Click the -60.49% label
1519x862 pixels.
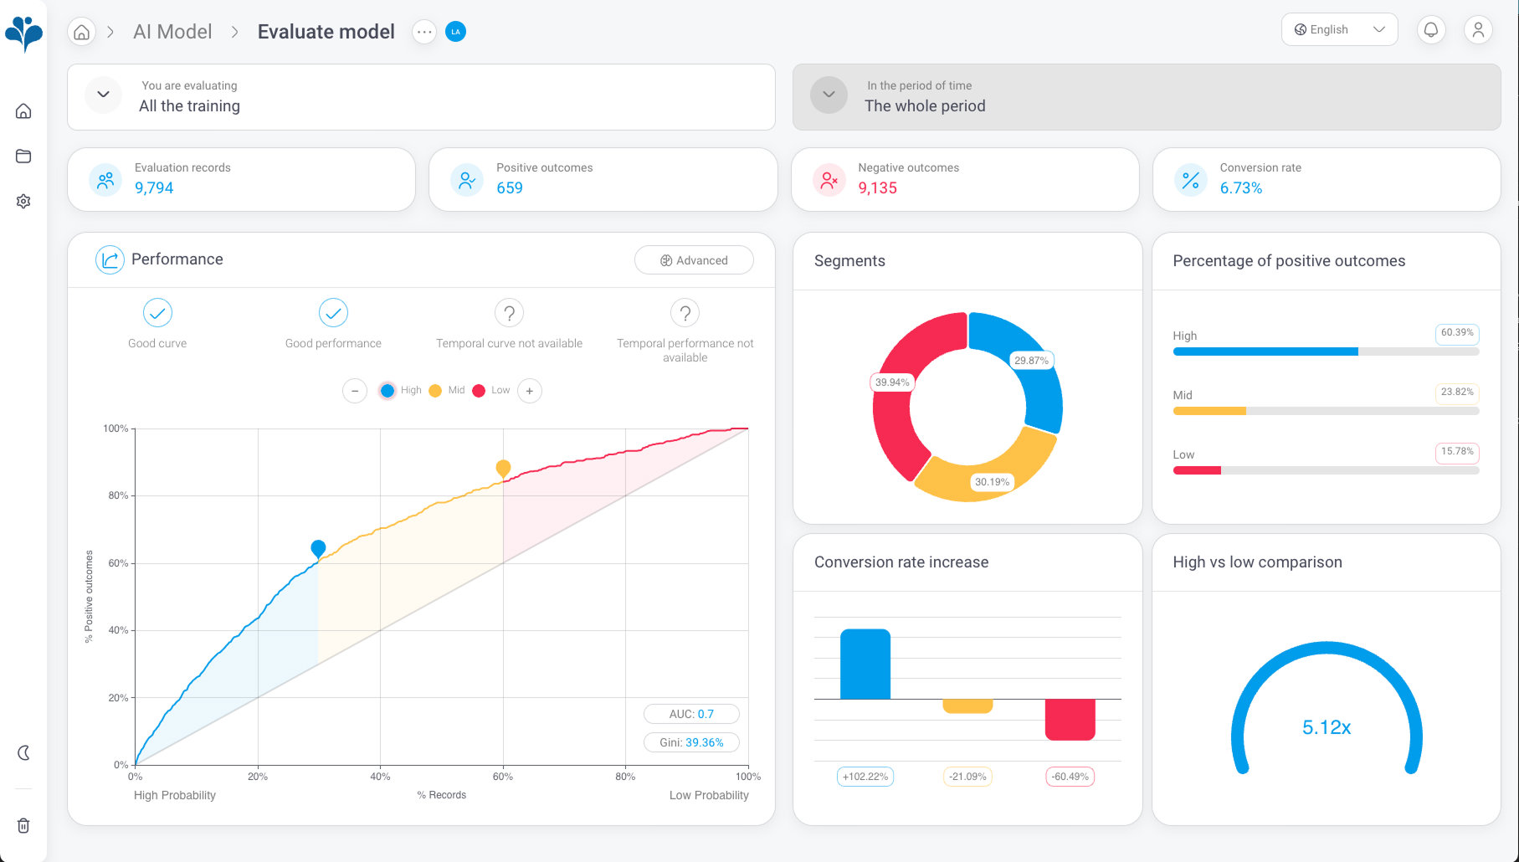pos(1070,777)
